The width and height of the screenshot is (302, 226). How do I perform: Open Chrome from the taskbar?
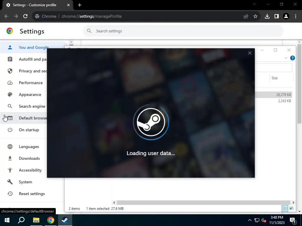click(51, 220)
